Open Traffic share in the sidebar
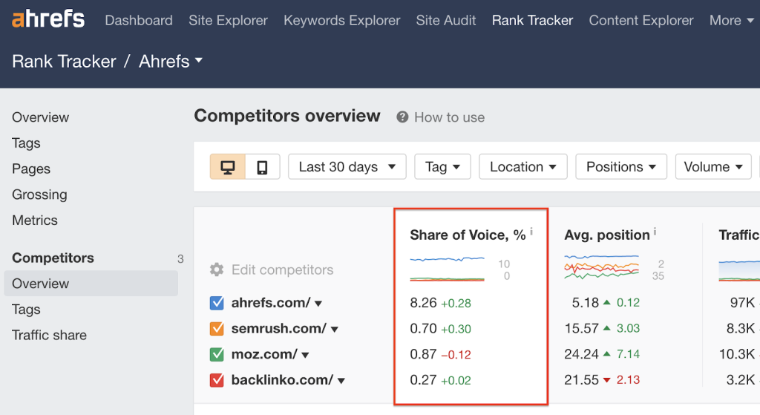This screenshot has width=760, height=415. click(x=49, y=335)
